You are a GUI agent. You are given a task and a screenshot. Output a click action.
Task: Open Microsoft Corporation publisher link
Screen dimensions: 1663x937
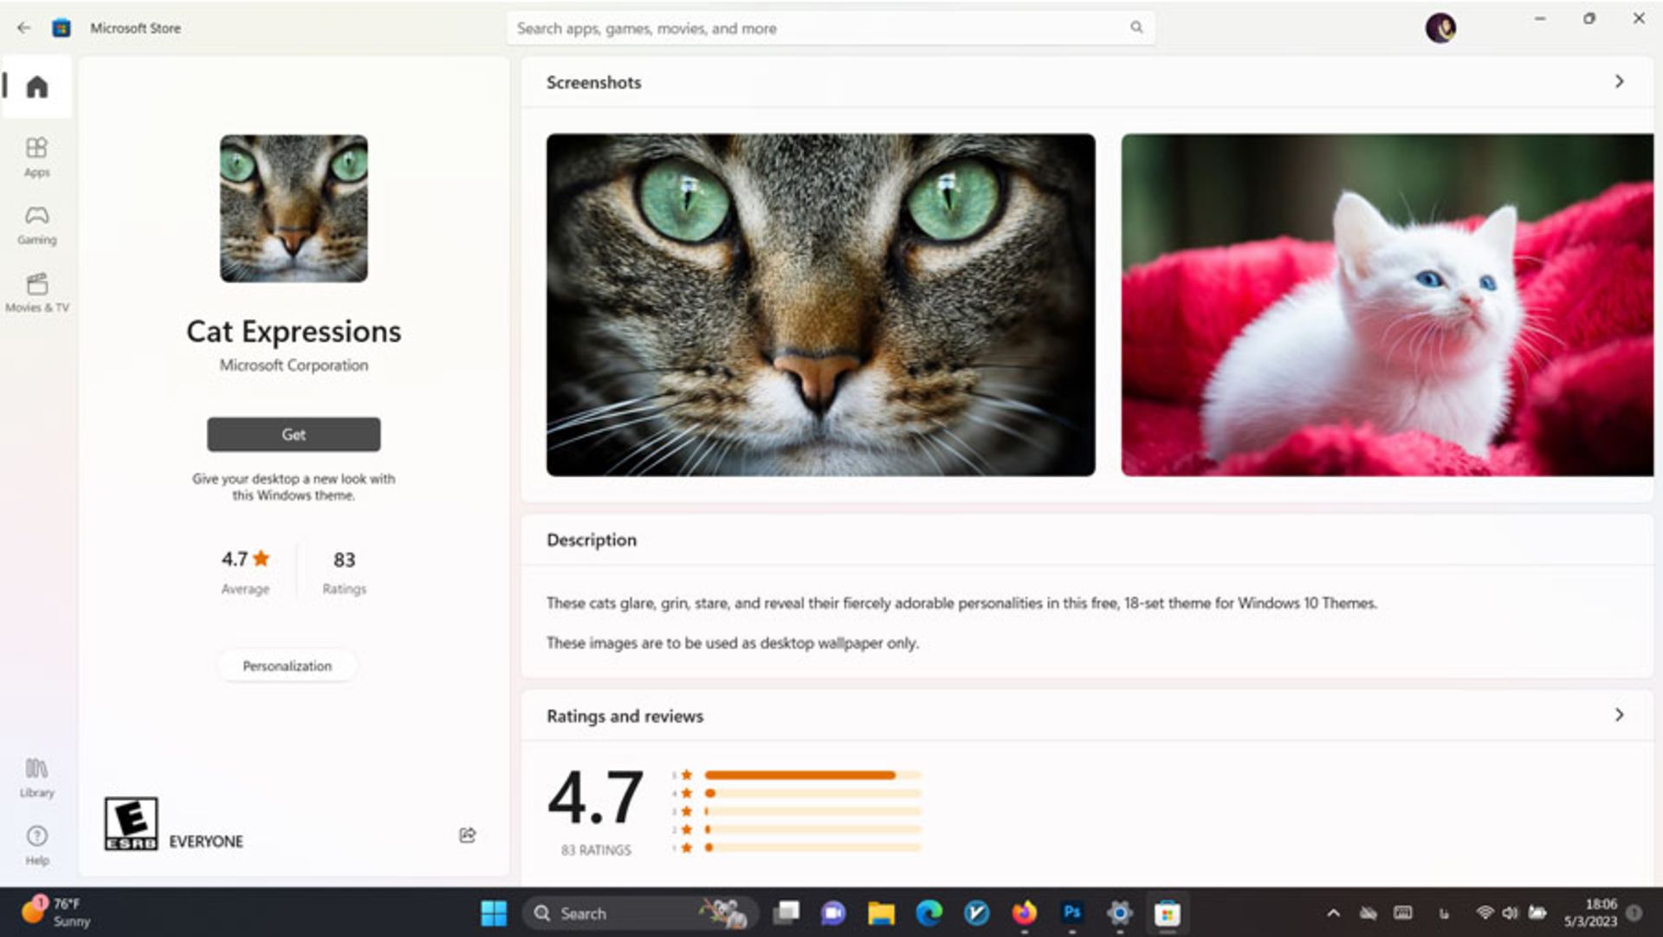tap(294, 365)
